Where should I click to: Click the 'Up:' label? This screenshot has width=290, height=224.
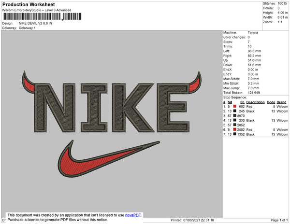(x=226, y=60)
